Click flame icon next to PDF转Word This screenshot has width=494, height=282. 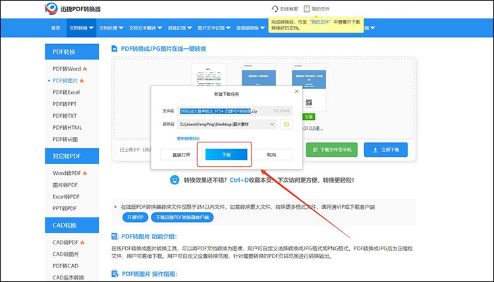(85, 69)
